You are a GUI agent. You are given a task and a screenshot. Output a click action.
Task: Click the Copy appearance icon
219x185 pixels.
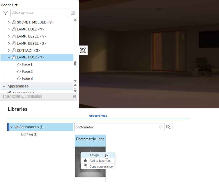coord(85,167)
